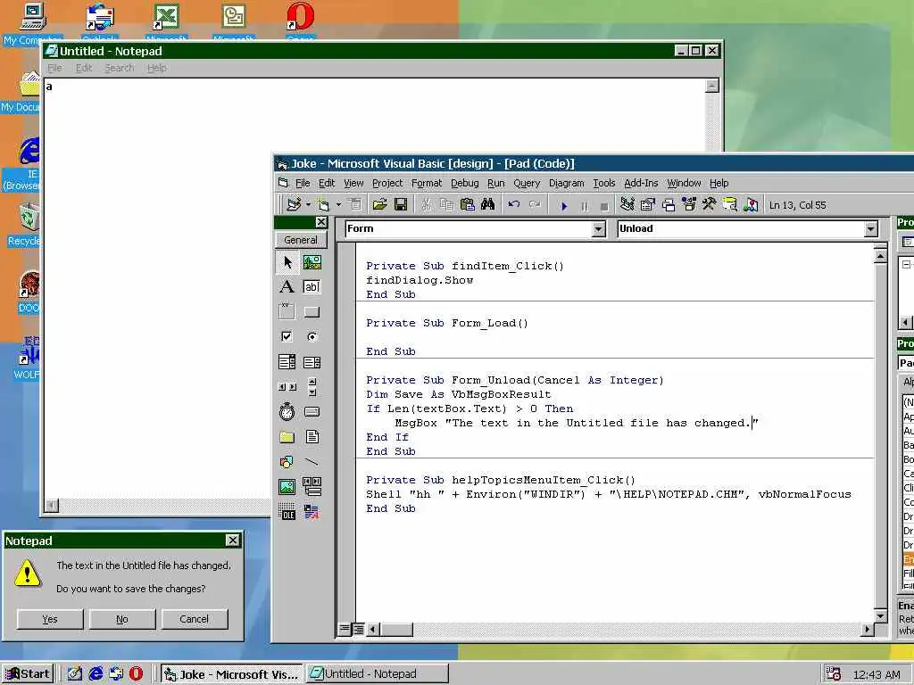Click Add Standard EXE Project toolbar icon
The height and width of the screenshot is (685, 914).
294,204
